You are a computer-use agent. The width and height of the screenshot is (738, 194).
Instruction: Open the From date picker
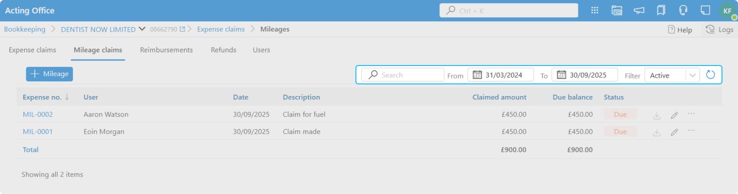477,75
